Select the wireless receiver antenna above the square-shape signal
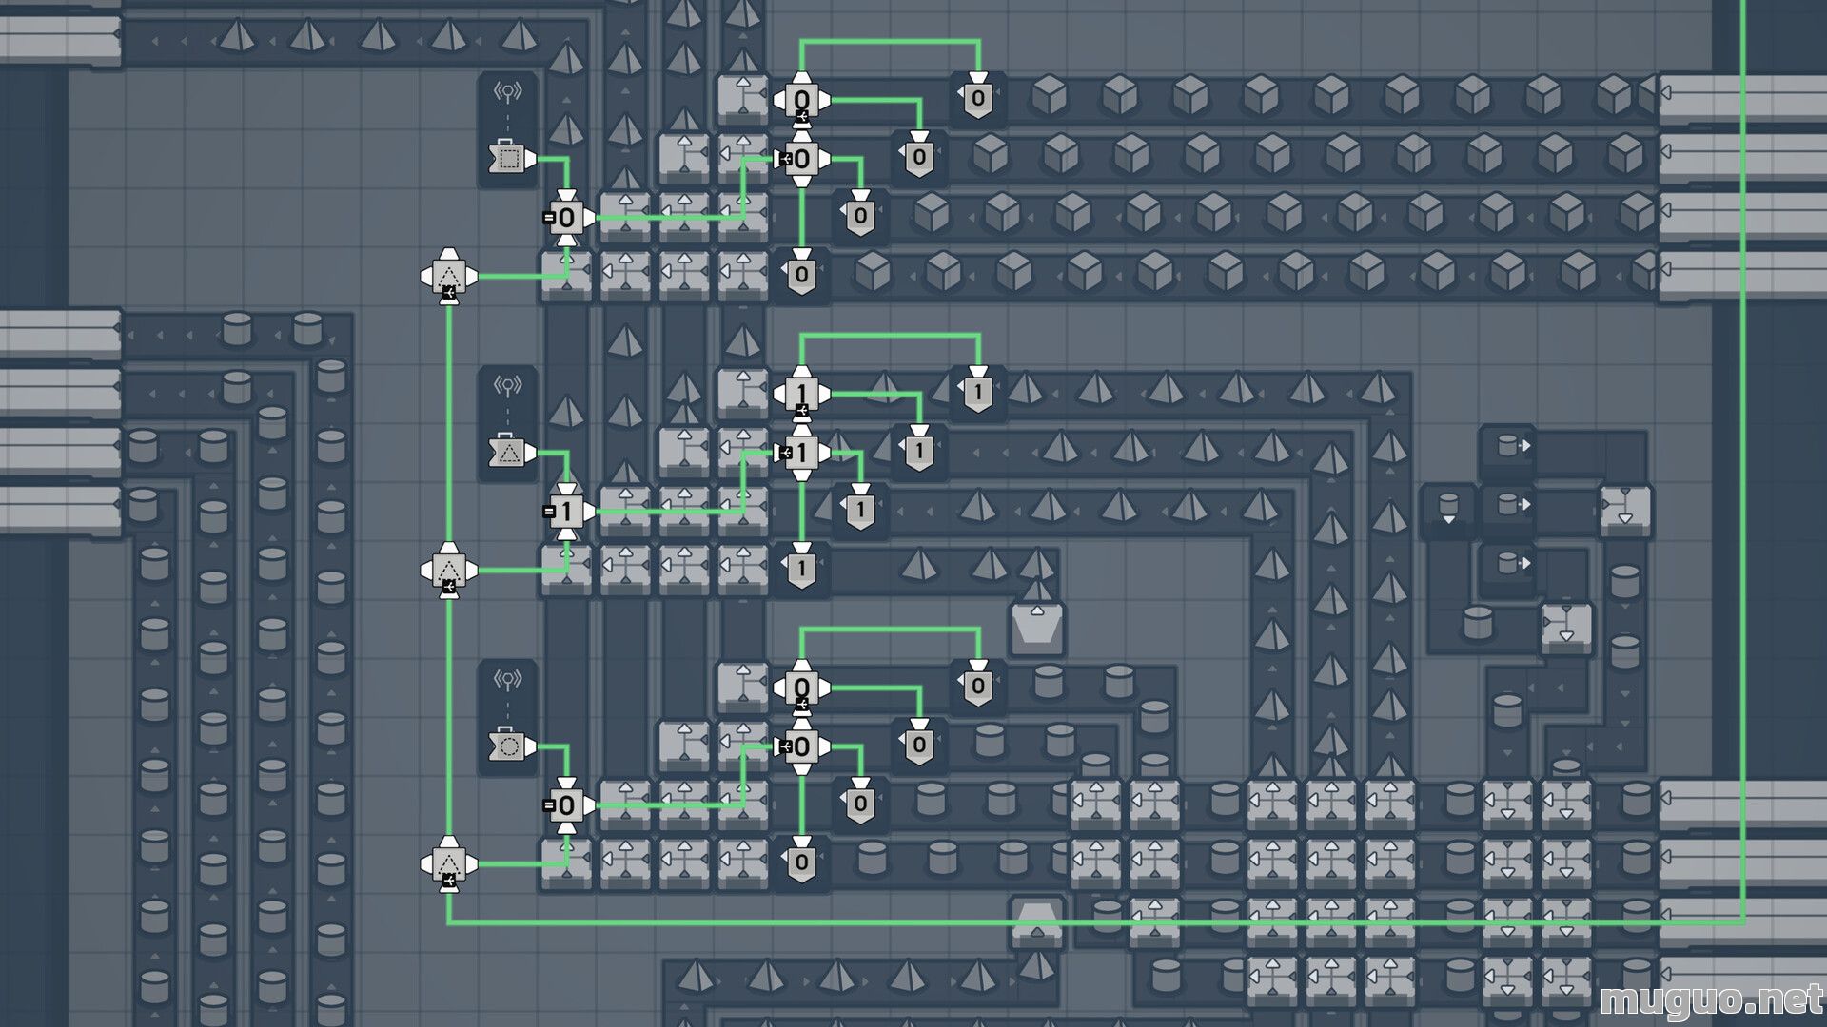This screenshot has height=1027, width=1827. tap(508, 92)
